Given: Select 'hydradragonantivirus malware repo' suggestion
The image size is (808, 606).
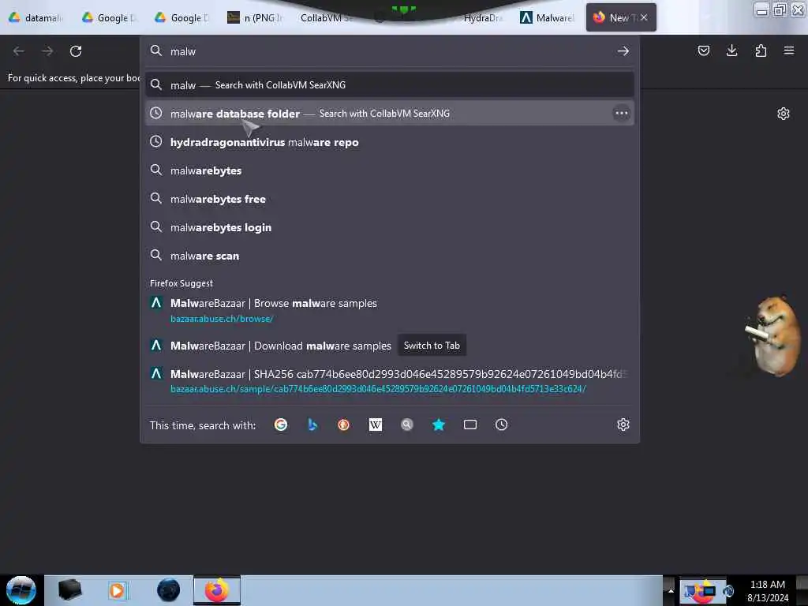Looking at the screenshot, I should coord(389,142).
